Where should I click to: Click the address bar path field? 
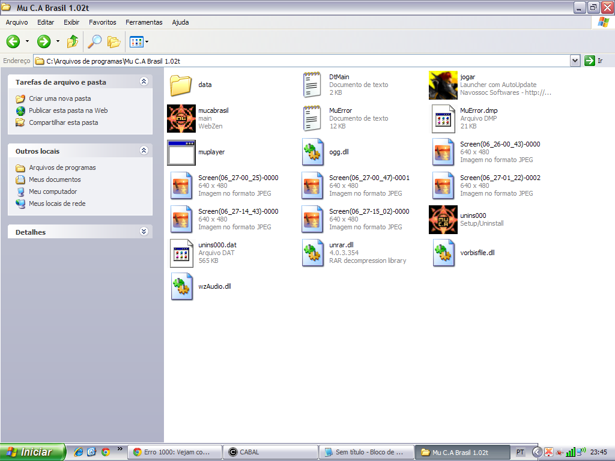click(300, 61)
